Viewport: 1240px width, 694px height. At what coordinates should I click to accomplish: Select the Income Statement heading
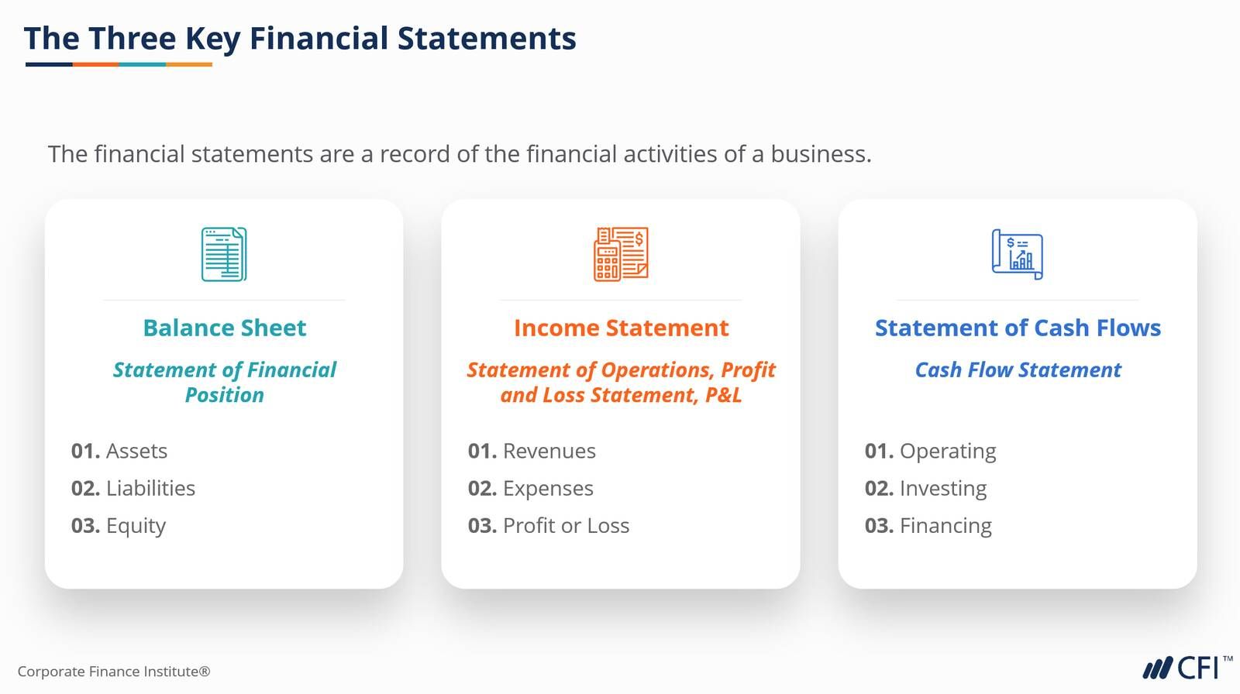[621, 328]
